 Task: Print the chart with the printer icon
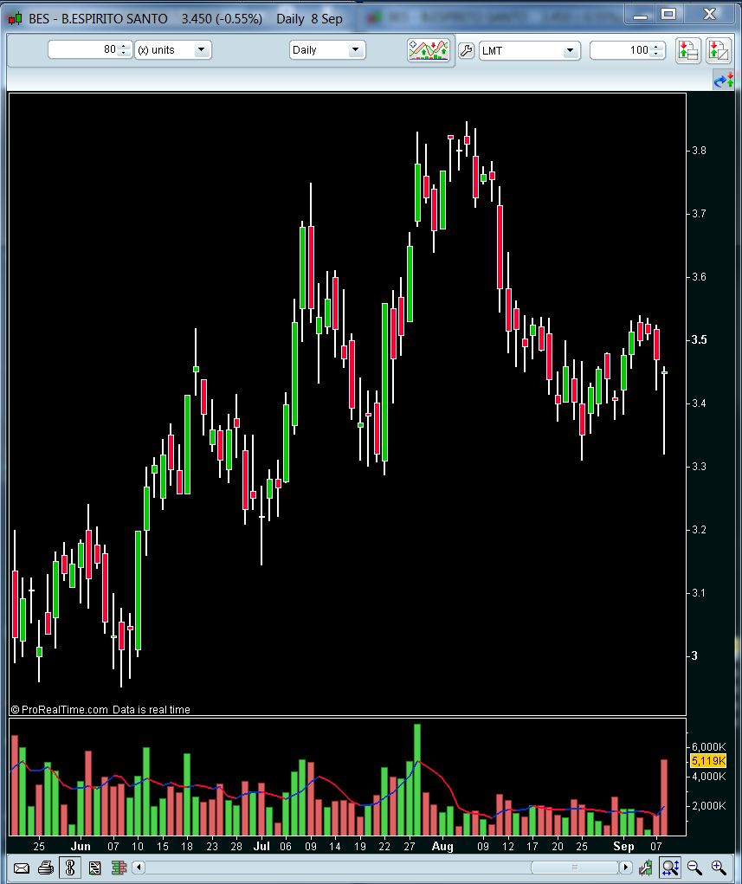click(x=46, y=868)
